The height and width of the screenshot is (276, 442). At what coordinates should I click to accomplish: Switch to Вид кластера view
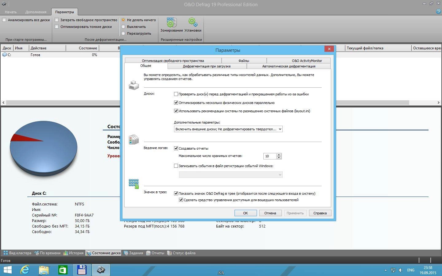pyautogui.click(x=17, y=253)
